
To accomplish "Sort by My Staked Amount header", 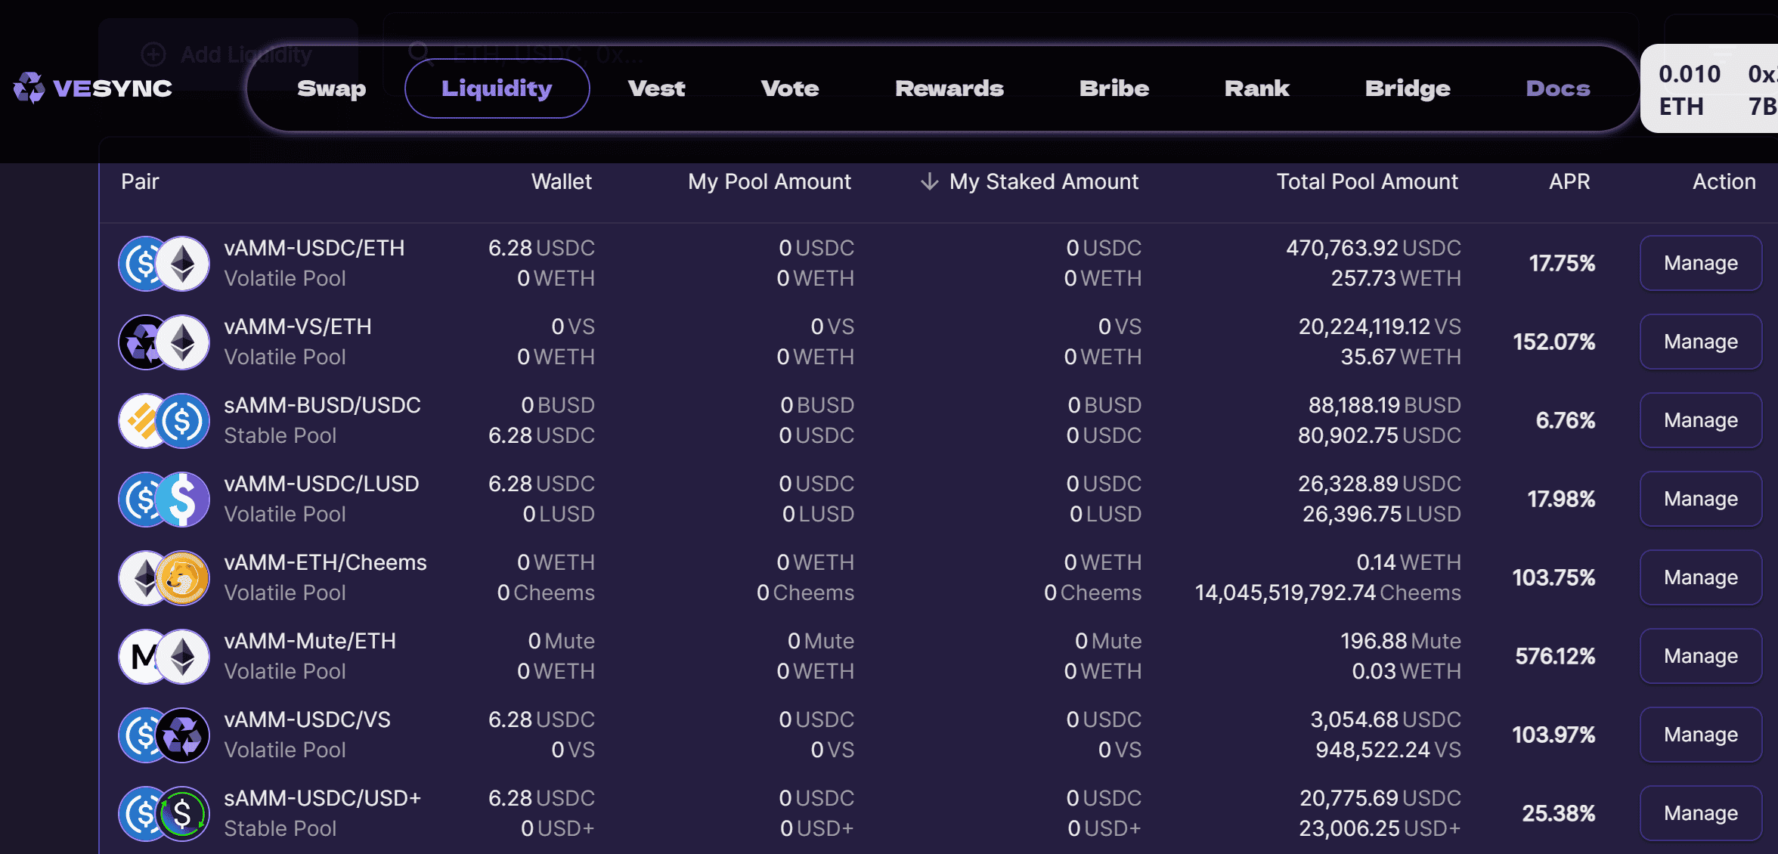I will coord(1044,182).
